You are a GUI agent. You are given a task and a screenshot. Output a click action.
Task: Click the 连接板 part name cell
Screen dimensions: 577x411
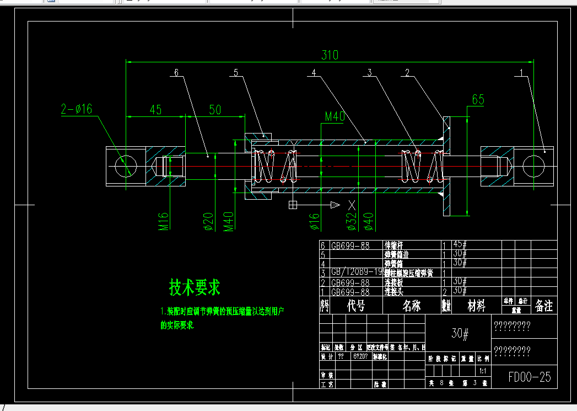pos(393,283)
